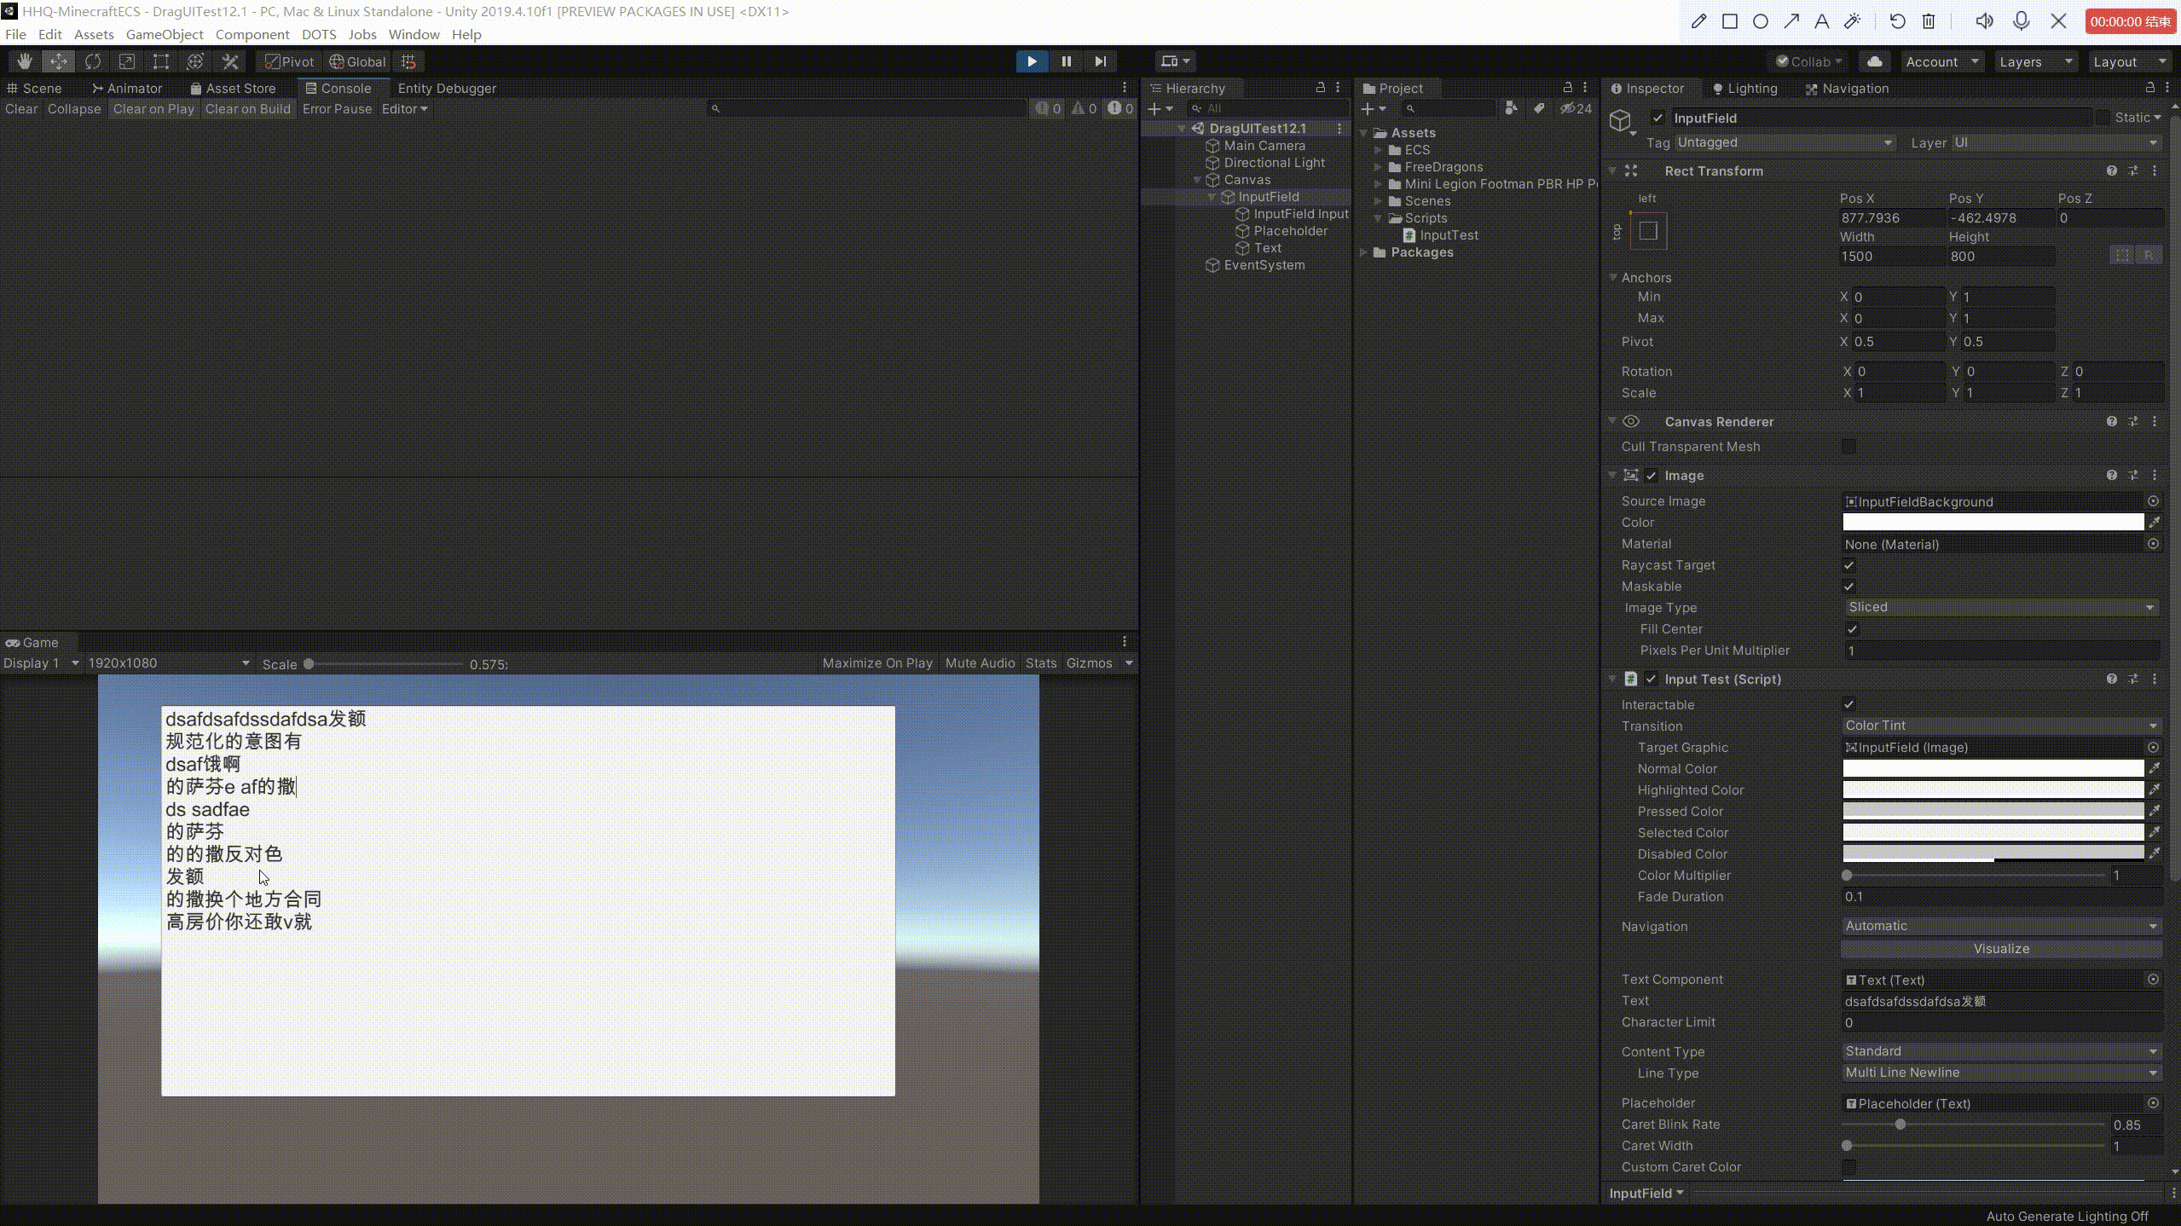
Task: Toggle Collapse in console
Action: pyautogui.click(x=74, y=109)
